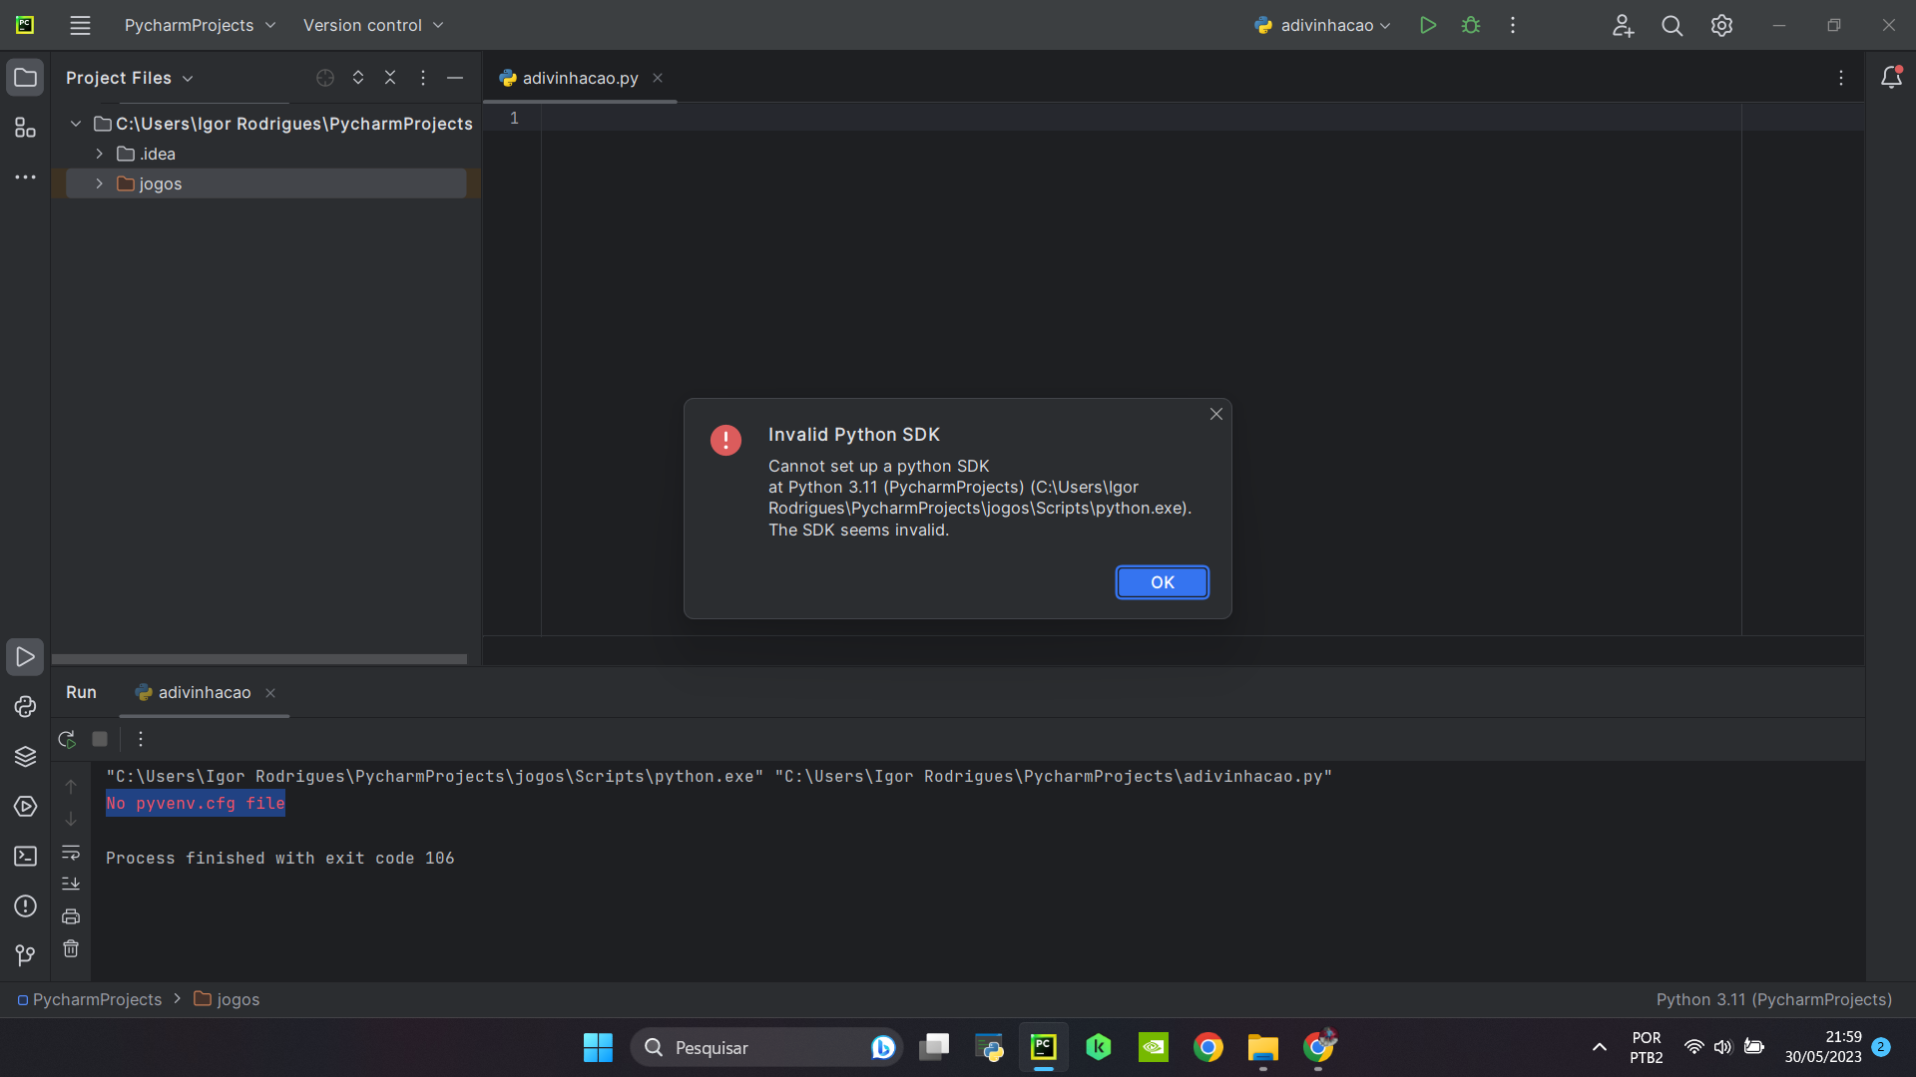Viewport: 1916px width, 1077px height.
Task: Open adivinhacao run configuration dropdown
Action: (1322, 25)
